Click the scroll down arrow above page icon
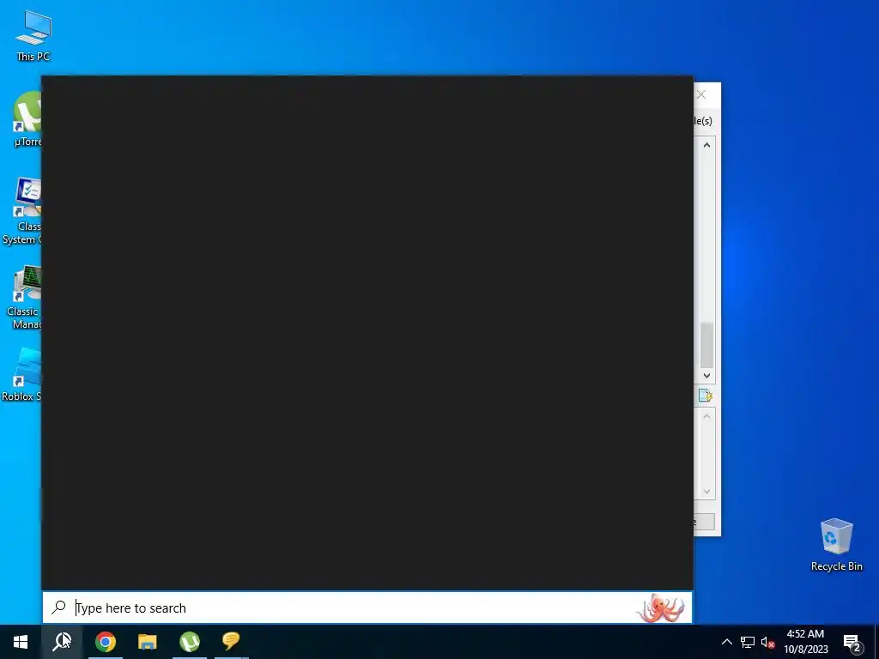The image size is (879, 659). [x=707, y=376]
